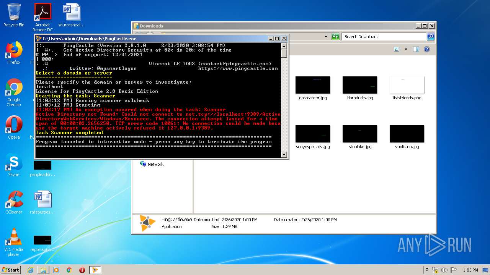Click the console vertical scrollbar thumb
490x275 pixels.
pos(284,53)
